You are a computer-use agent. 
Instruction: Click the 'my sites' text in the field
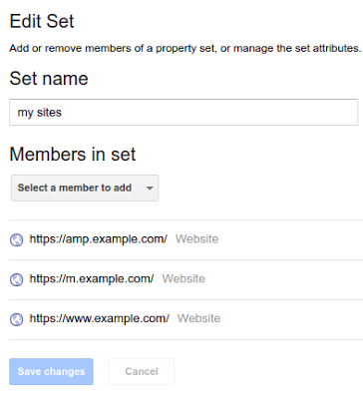point(40,113)
